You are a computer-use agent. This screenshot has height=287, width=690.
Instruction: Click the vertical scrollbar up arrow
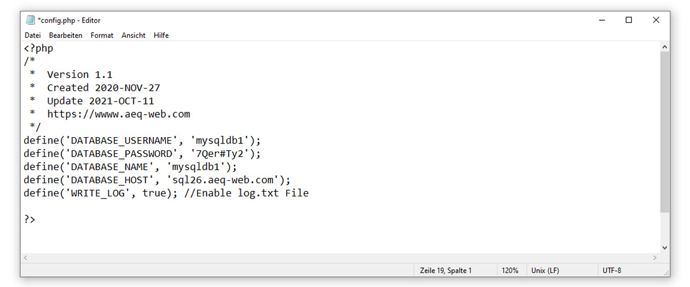pyautogui.click(x=665, y=47)
